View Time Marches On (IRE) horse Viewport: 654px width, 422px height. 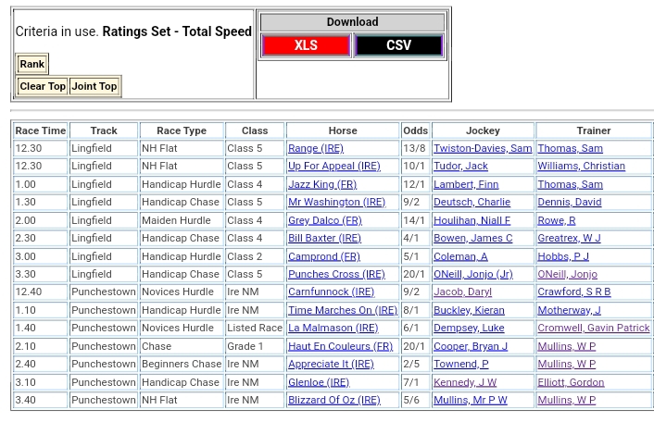click(x=342, y=310)
